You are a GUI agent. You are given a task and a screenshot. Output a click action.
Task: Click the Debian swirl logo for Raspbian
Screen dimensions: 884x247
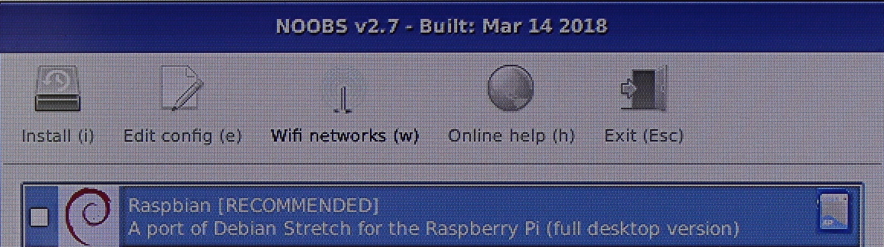click(88, 216)
